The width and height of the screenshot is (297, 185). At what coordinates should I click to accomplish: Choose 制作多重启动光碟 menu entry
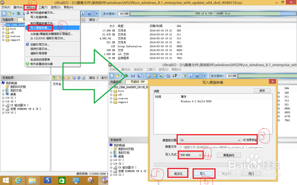pos(53,64)
